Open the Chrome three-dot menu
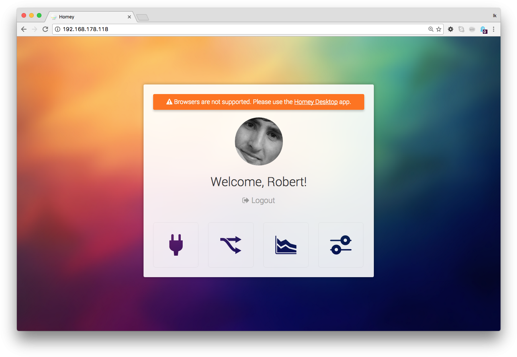The height and width of the screenshot is (357, 517). (x=494, y=29)
